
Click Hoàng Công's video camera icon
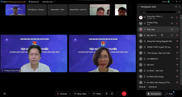point(172,23)
